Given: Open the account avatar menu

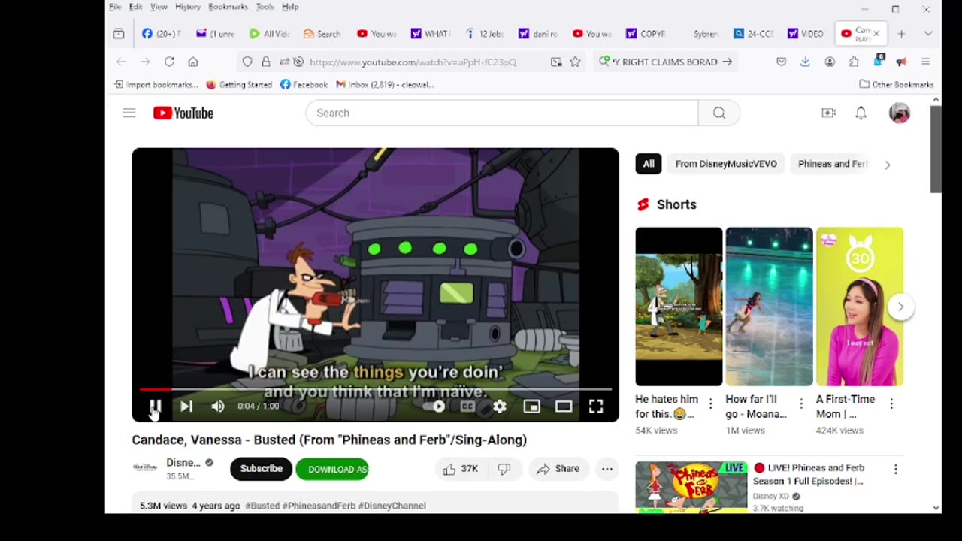Looking at the screenshot, I should [x=900, y=113].
